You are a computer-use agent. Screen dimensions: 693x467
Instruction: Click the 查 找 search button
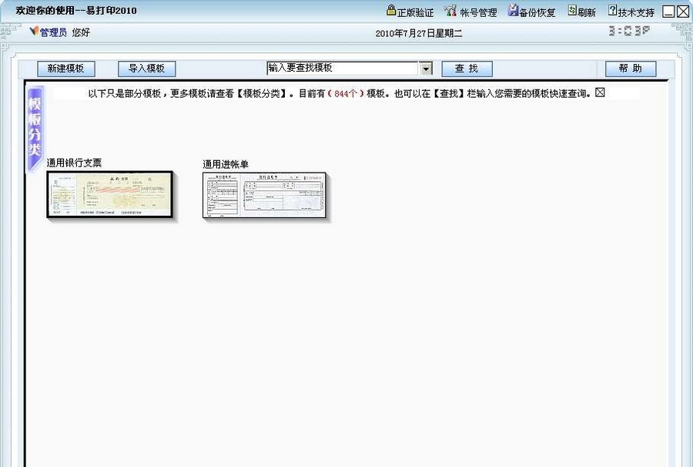(x=466, y=68)
